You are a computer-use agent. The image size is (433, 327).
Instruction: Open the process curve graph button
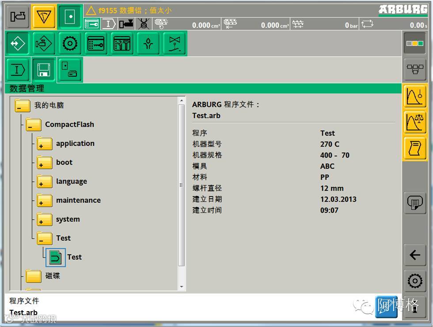(414, 96)
